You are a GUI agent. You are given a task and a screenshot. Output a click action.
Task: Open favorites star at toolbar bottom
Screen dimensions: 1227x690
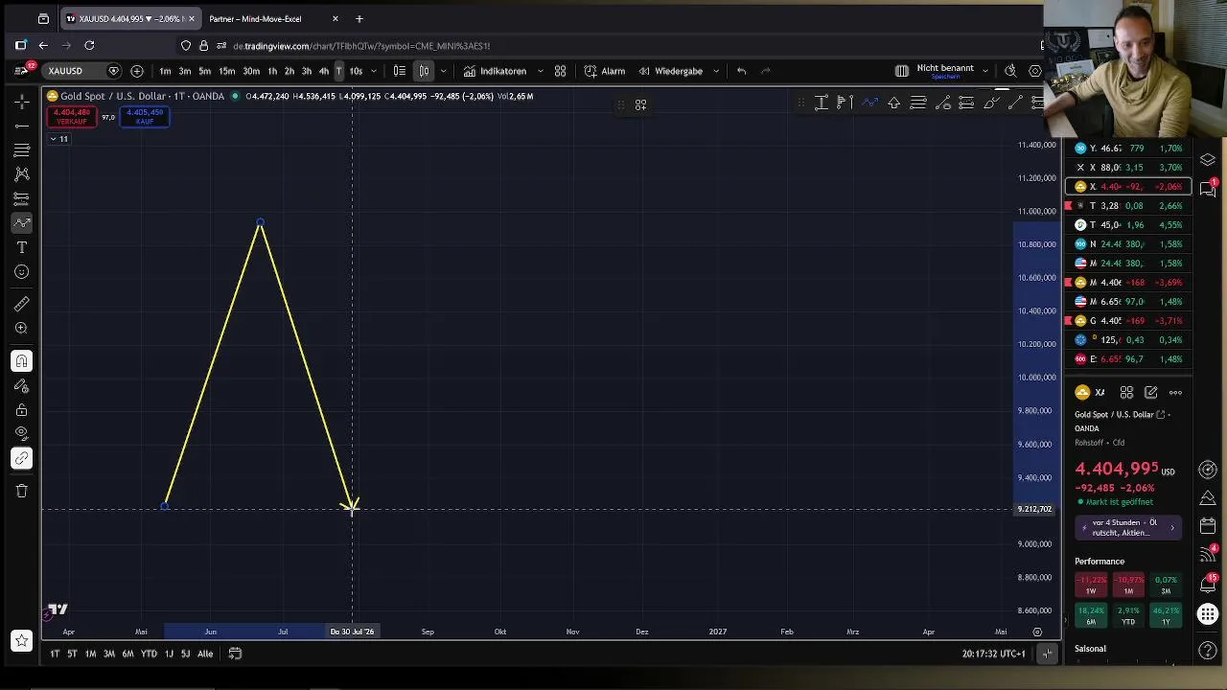21,640
